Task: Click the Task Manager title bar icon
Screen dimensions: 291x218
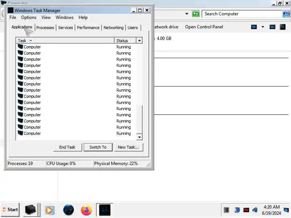Action: 11,11
